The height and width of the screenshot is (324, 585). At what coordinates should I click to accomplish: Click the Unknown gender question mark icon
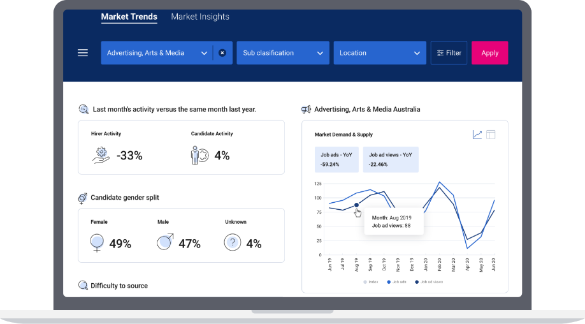(x=233, y=242)
